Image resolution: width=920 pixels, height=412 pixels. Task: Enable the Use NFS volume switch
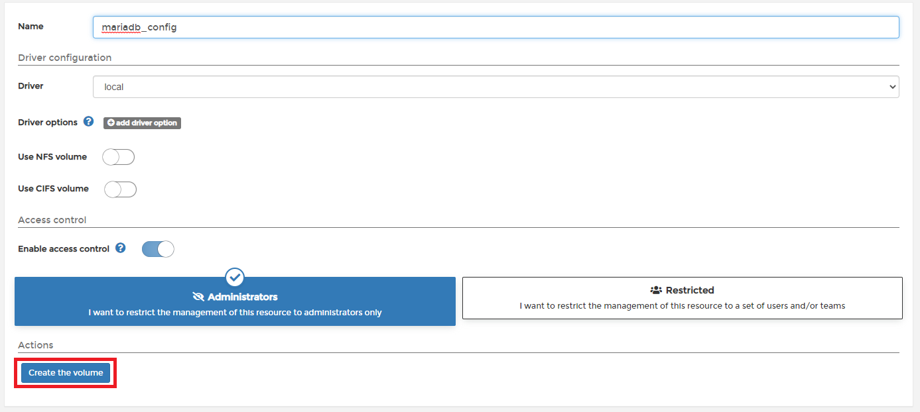(x=119, y=157)
